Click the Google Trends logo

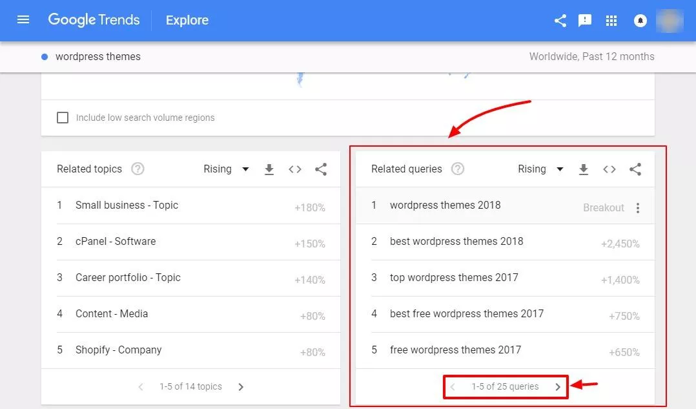pos(94,20)
